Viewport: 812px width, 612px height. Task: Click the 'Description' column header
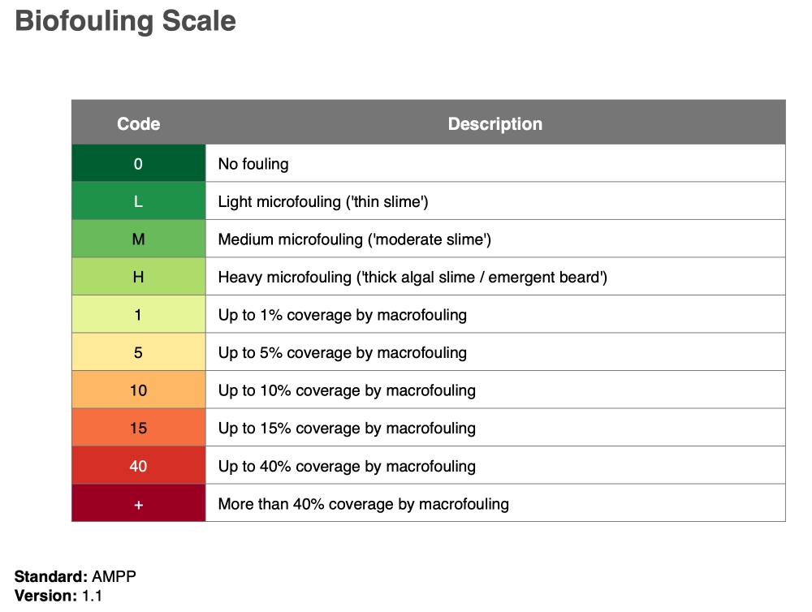495,124
